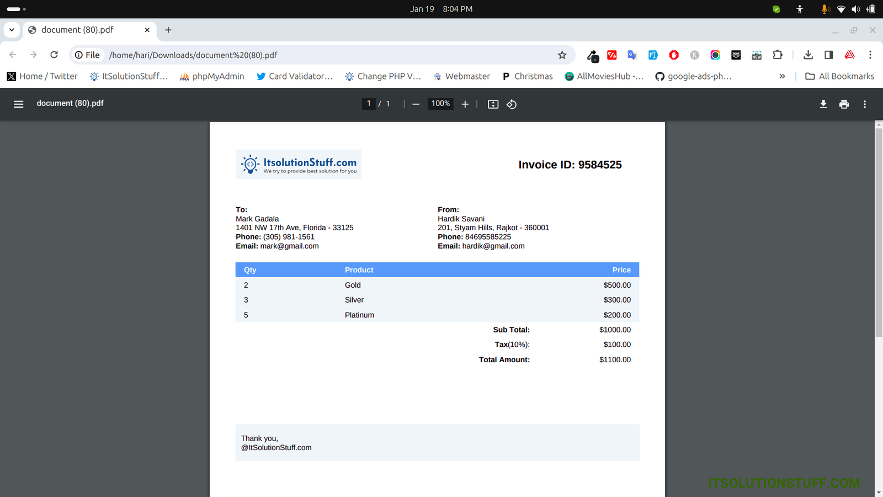Bookmark this page with the star icon

(x=562, y=55)
